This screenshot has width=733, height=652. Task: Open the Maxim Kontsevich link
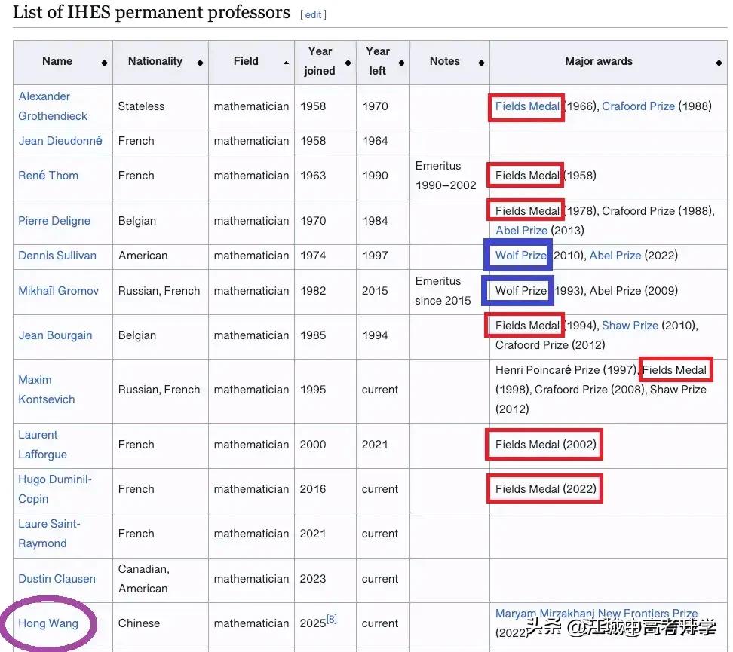point(46,390)
